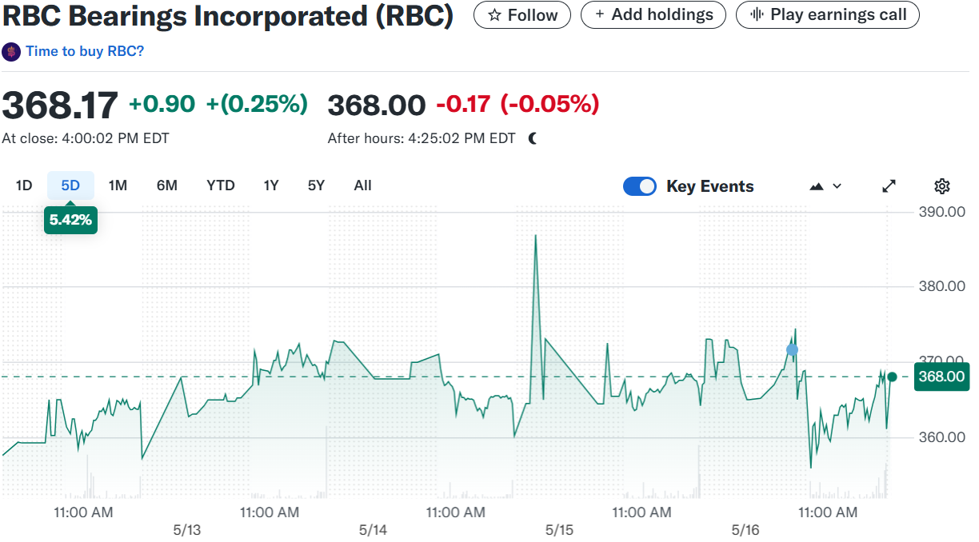Viewport: 979px width, 542px height.
Task: Switch chart to 1M range
Action: [118, 185]
